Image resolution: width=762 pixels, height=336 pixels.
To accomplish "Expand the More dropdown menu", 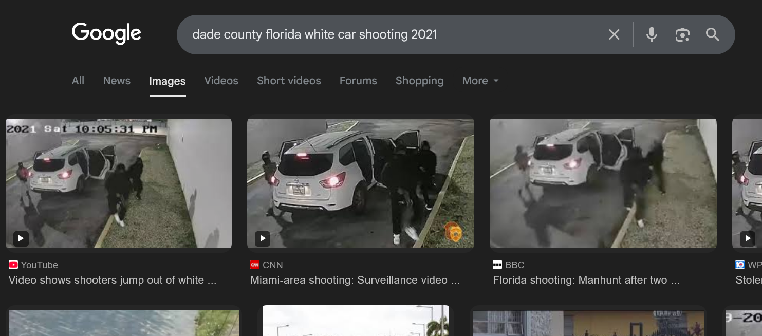I will (x=480, y=81).
